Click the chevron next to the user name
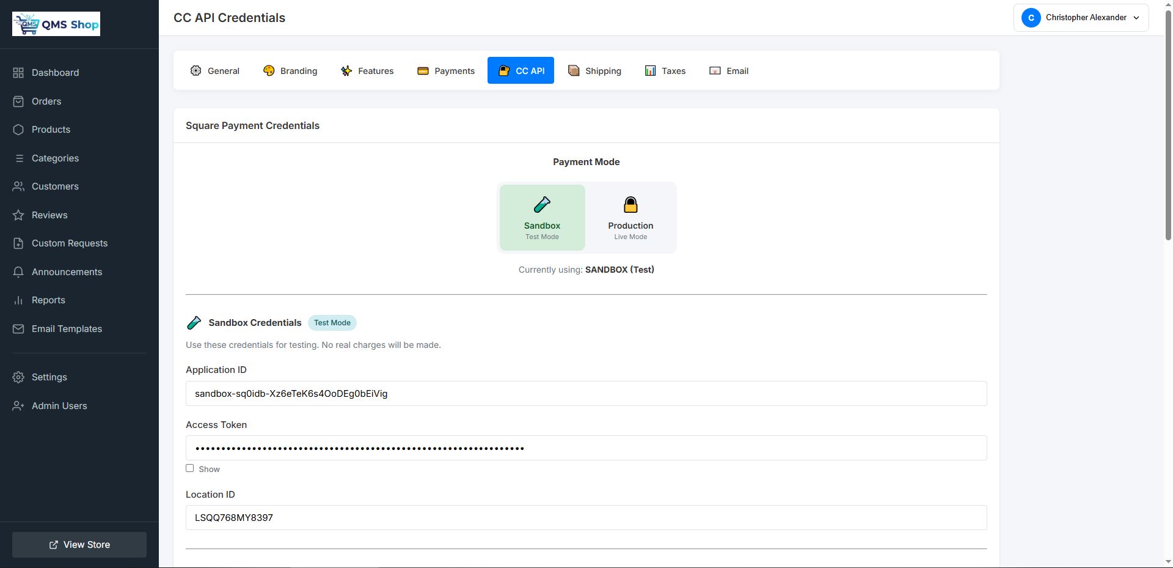This screenshot has width=1173, height=568. tap(1136, 18)
